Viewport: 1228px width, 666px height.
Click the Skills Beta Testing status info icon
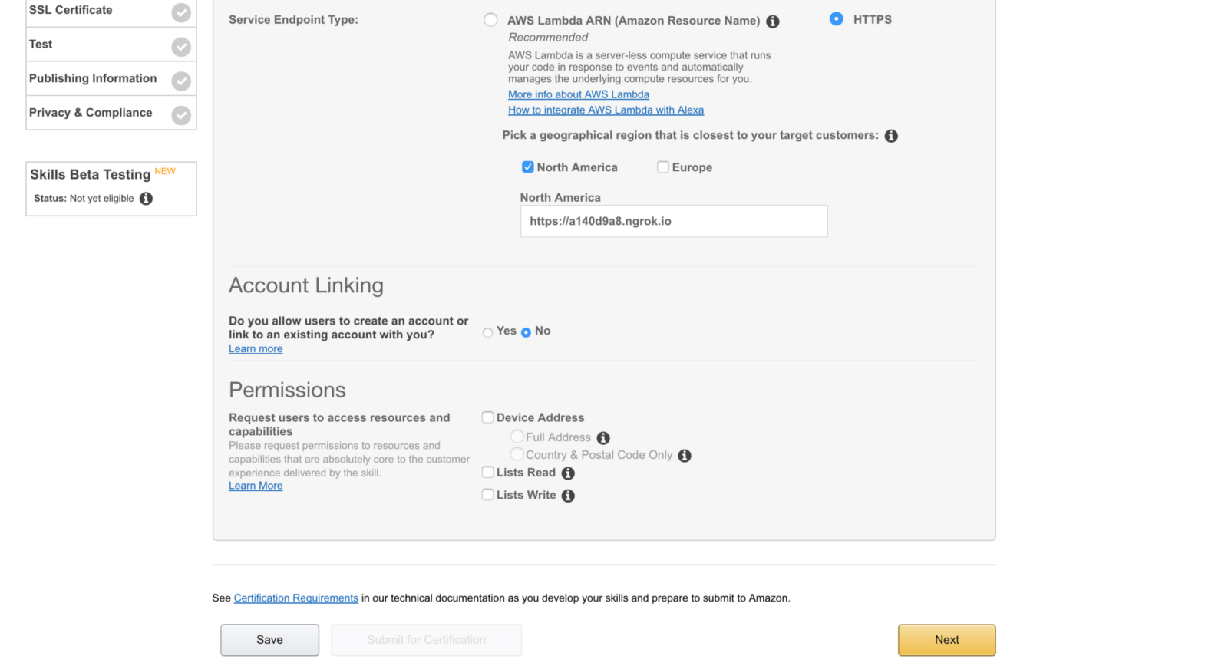(146, 199)
